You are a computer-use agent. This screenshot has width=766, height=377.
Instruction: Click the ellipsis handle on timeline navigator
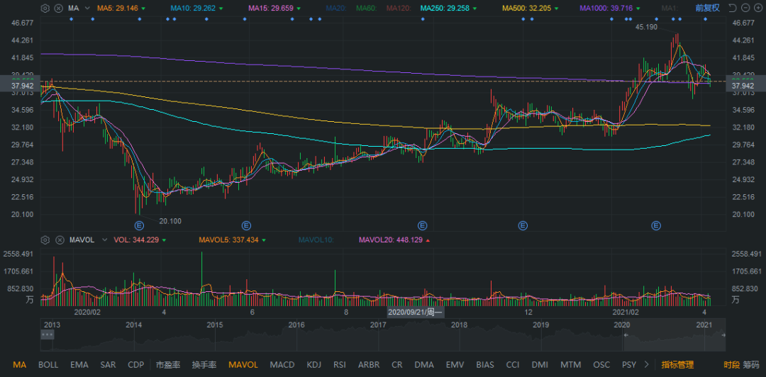(48, 334)
